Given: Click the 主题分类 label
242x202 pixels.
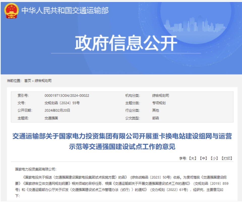Looking at the screenshot, I should [133, 103].
